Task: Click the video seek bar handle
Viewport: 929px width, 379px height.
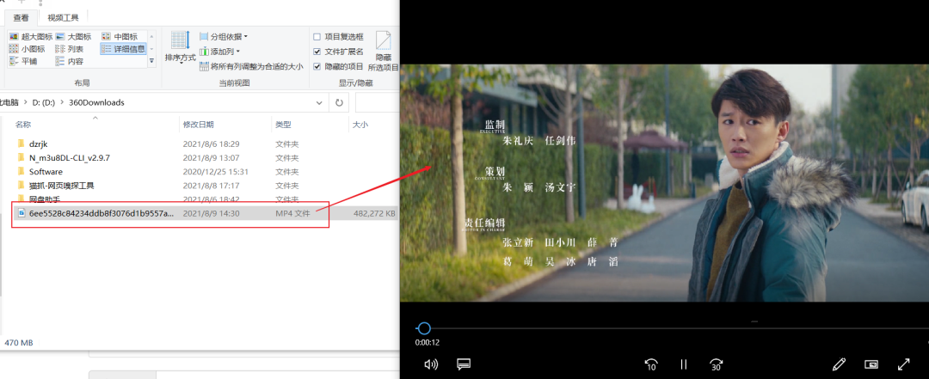Action: click(x=423, y=328)
